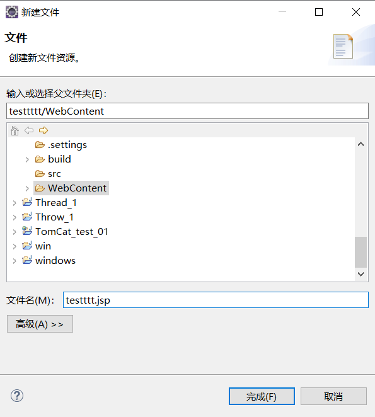
Task: Select the .settings folder icon
Action: (x=40, y=145)
